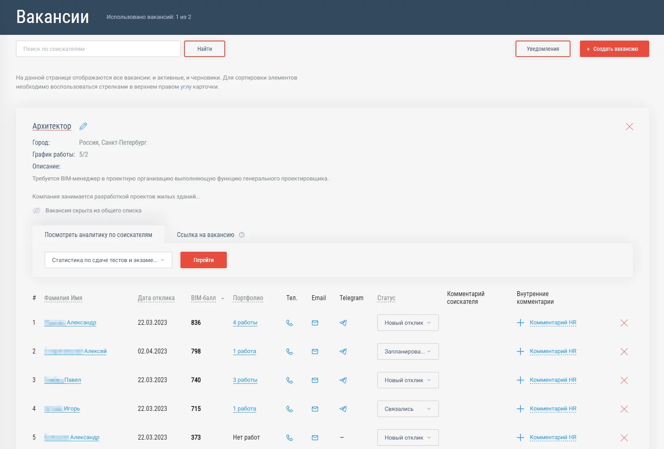The width and height of the screenshot is (664, 449).
Task: Open the Архитектор vacancy title link
Action: (52, 126)
